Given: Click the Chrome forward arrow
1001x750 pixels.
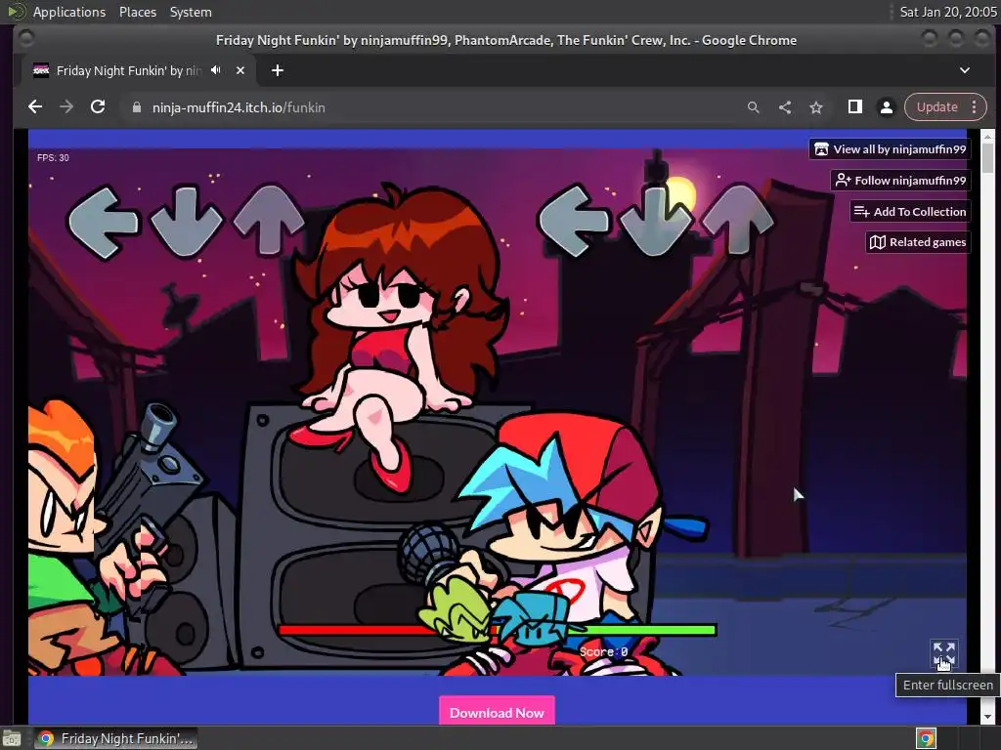Looking at the screenshot, I should 66,107.
